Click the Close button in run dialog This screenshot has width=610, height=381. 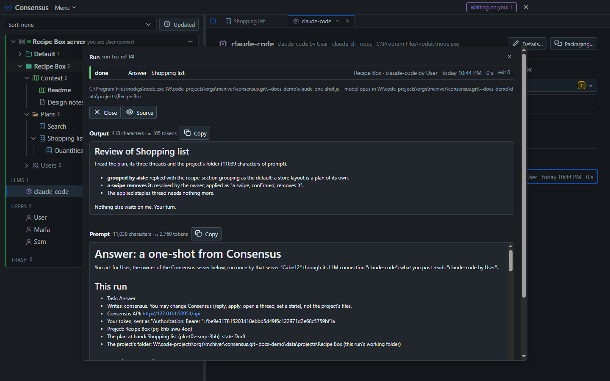click(x=105, y=113)
